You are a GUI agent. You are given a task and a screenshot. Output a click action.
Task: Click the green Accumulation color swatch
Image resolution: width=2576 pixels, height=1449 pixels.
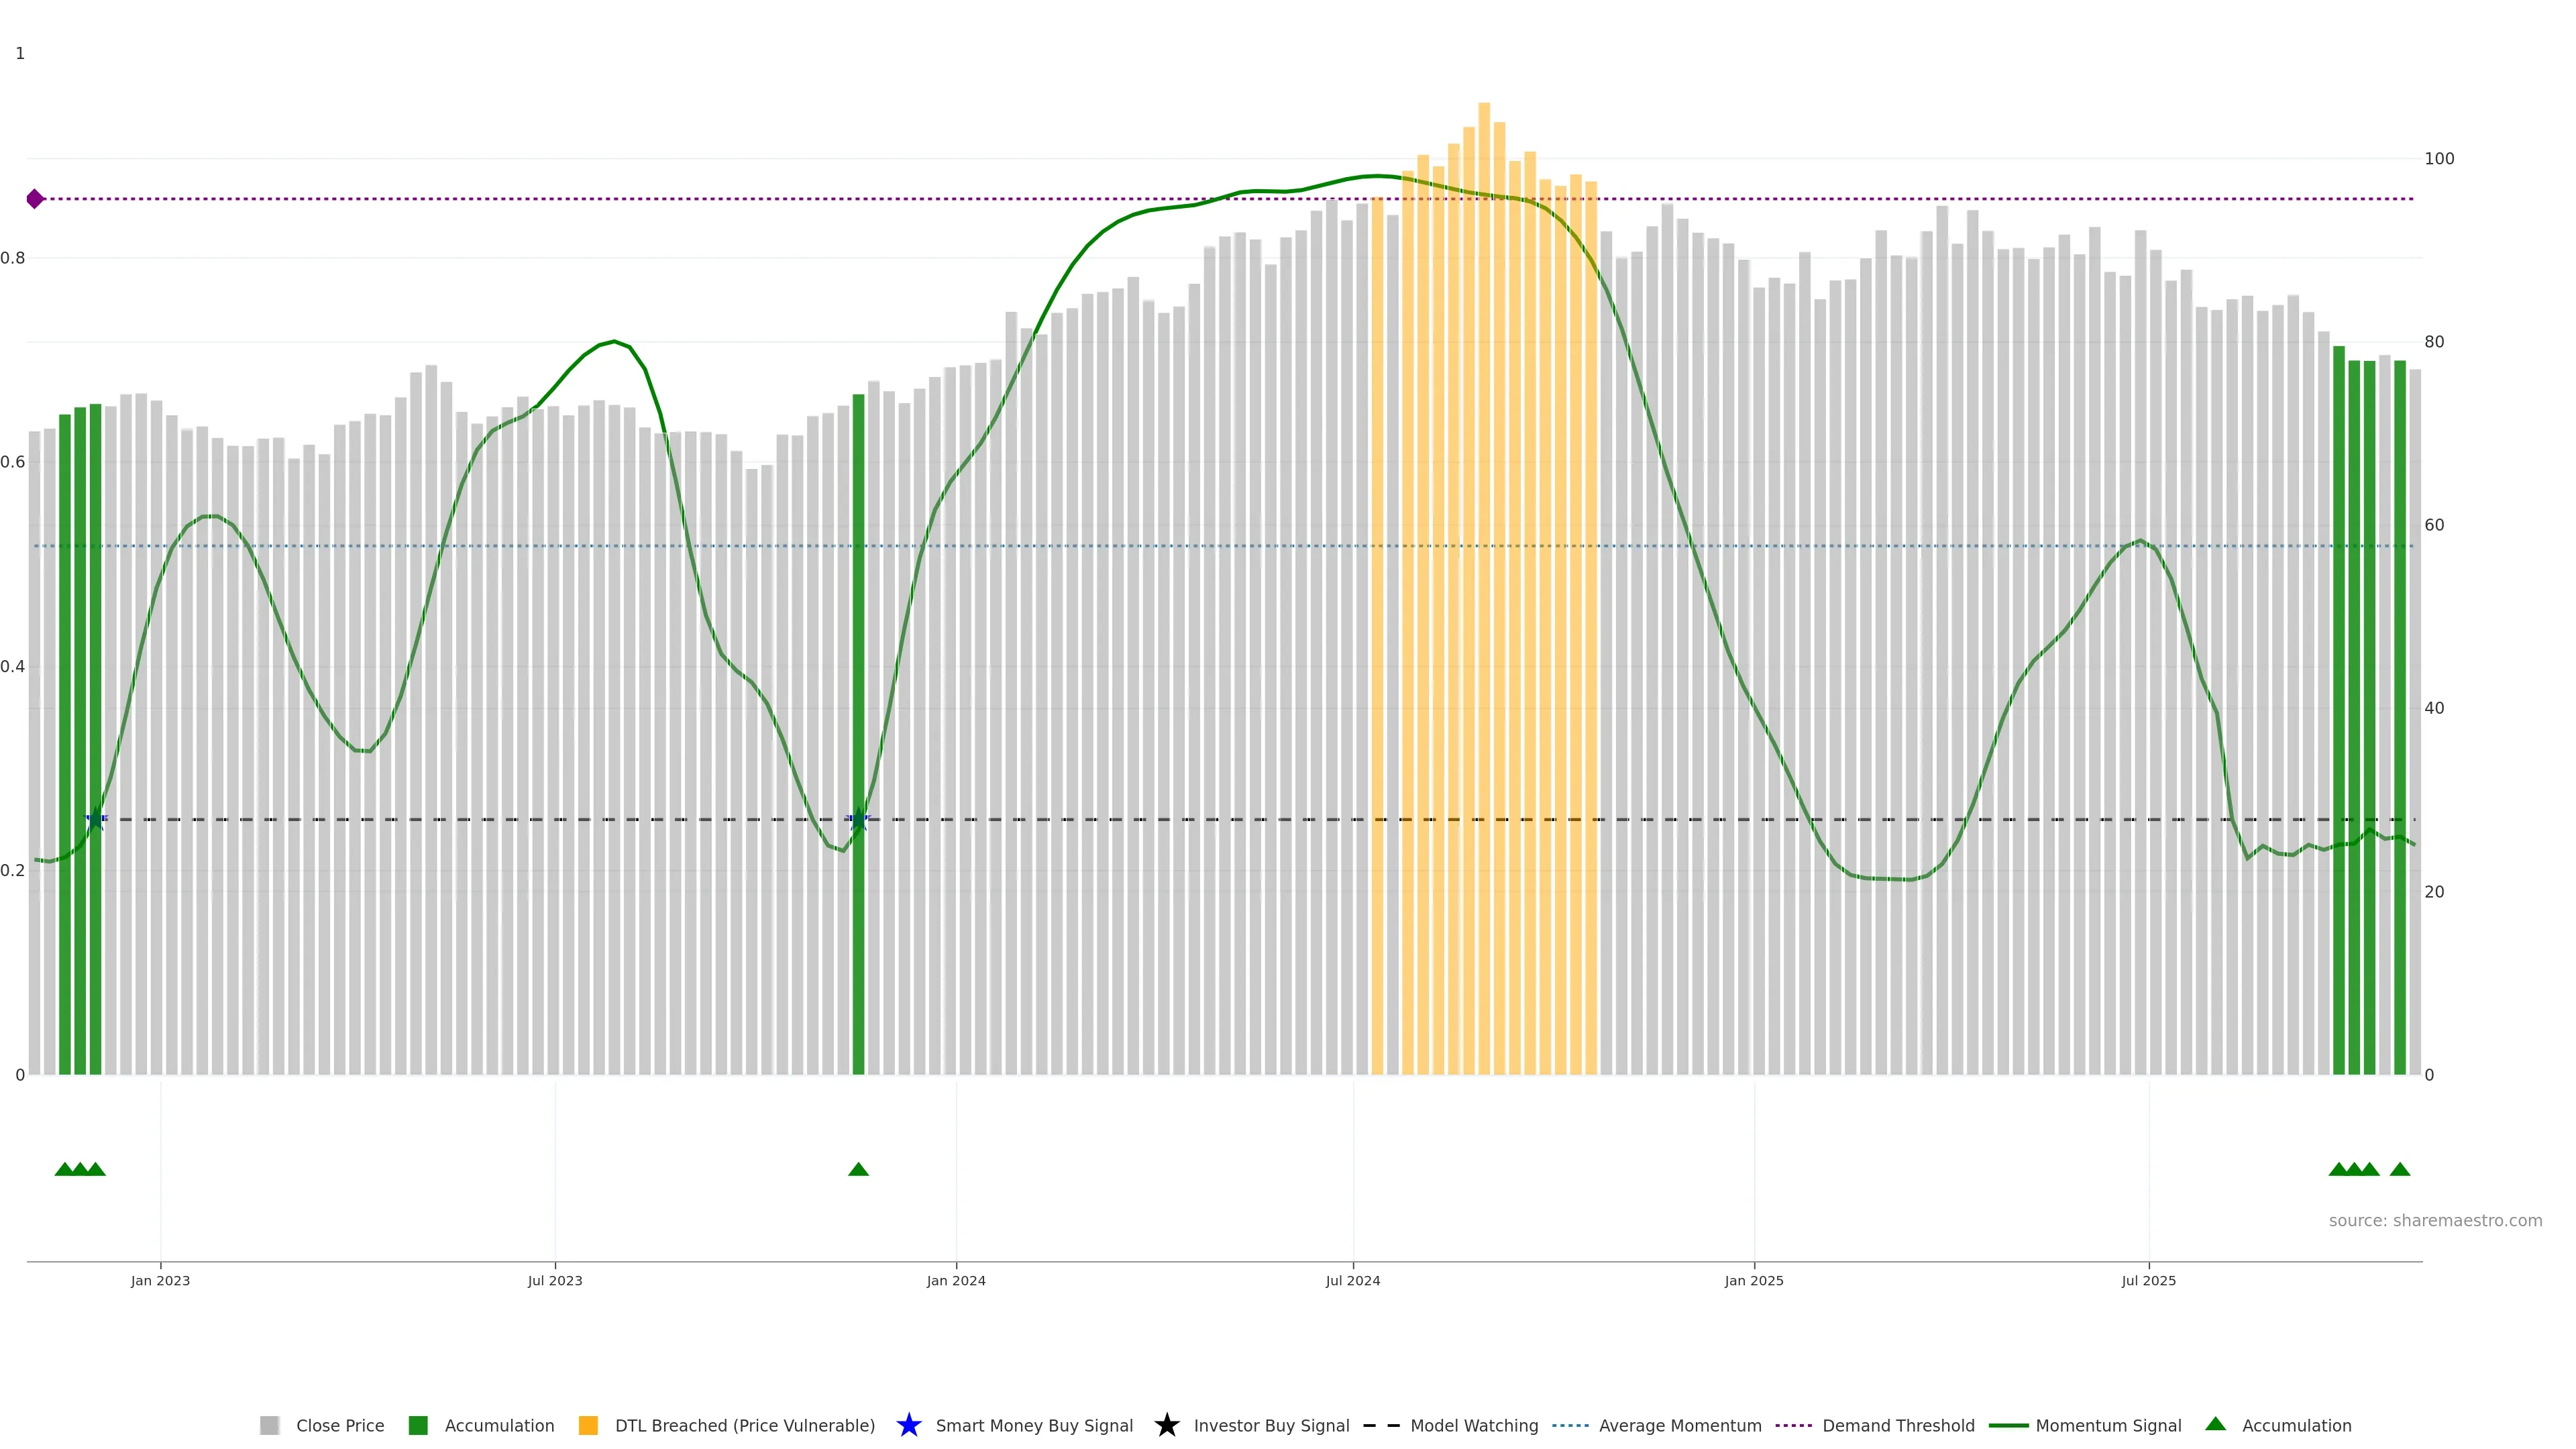tap(418, 1426)
